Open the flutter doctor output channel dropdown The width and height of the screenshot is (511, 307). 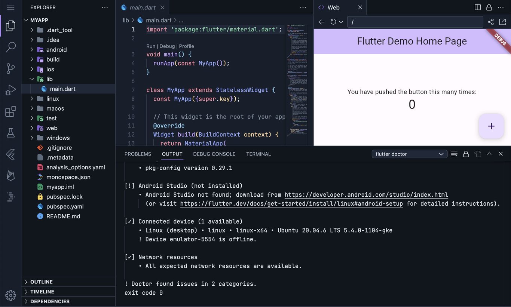410,154
